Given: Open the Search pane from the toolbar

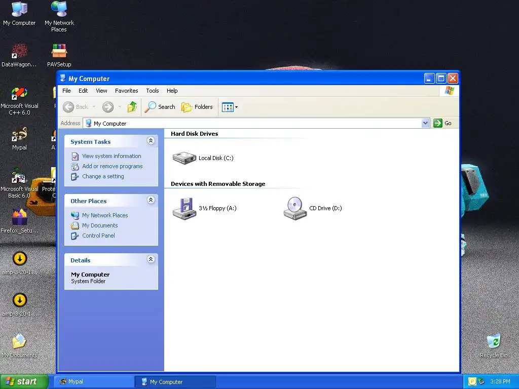Looking at the screenshot, I should click(160, 107).
